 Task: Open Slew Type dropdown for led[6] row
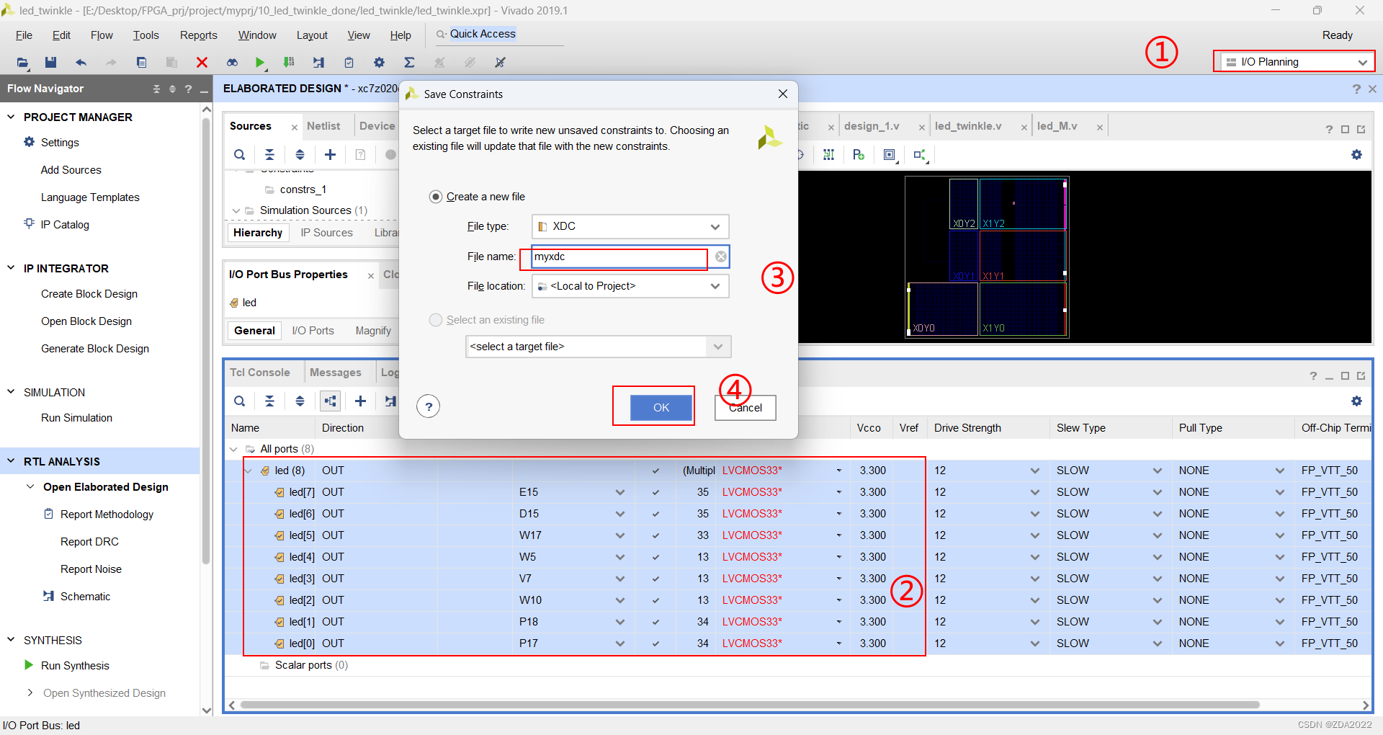[1157, 514]
